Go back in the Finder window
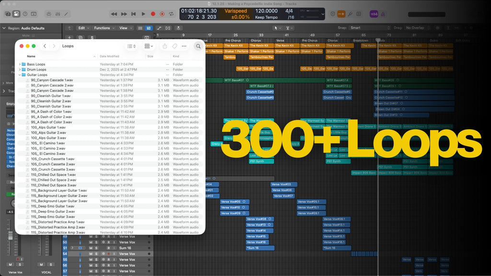Viewport: 491px width, 276px height. point(45,46)
